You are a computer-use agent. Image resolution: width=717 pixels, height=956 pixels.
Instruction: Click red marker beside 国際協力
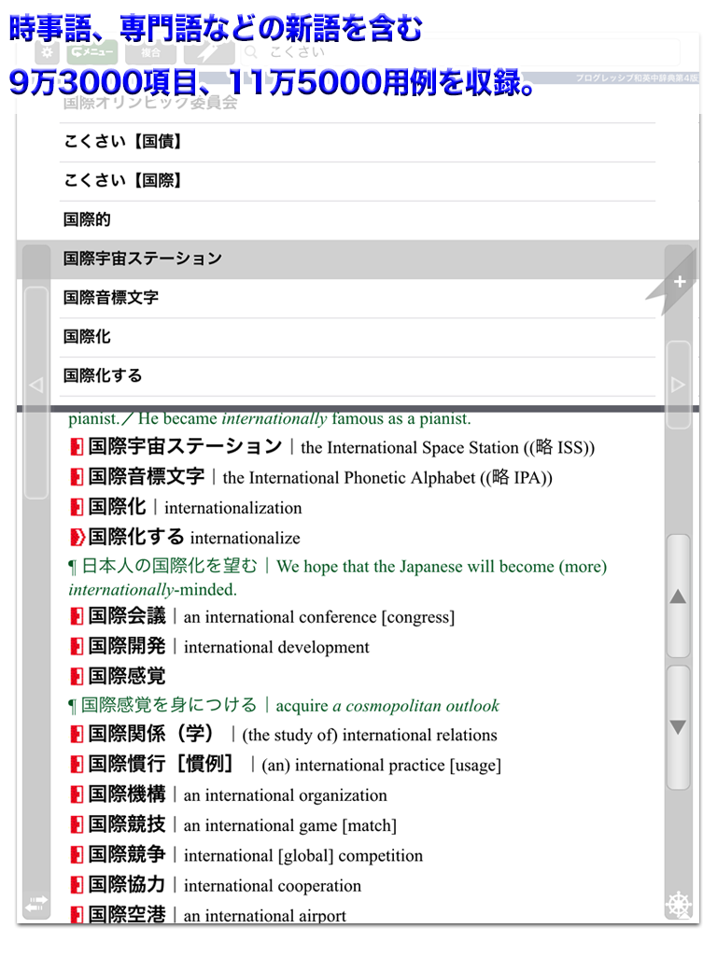click(77, 885)
